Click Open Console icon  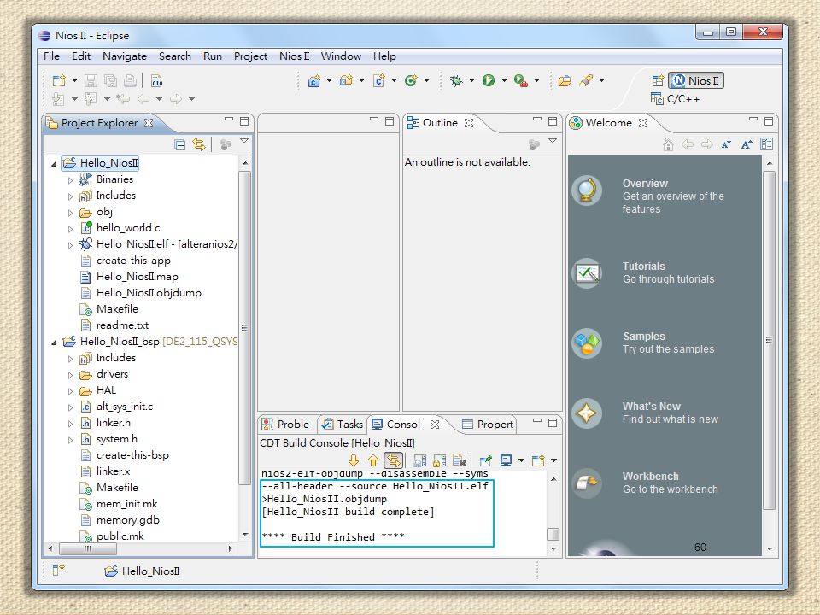pyautogui.click(x=538, y=460)
